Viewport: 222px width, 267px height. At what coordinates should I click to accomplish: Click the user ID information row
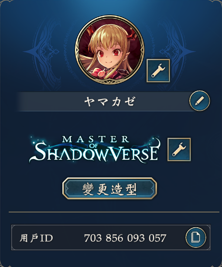tap(111, 237)
